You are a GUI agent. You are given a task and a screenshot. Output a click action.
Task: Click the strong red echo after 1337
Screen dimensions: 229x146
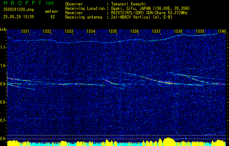click(166, 82)
